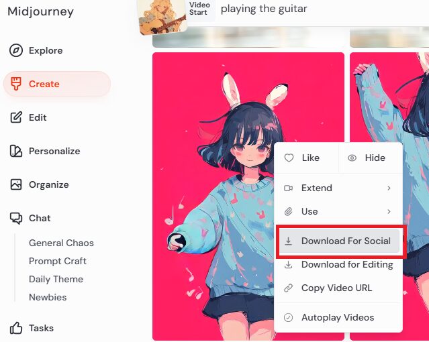Expand the Extend submenu arrow
Viewport: 429px width, 342px height.
(x=389, y=188)
